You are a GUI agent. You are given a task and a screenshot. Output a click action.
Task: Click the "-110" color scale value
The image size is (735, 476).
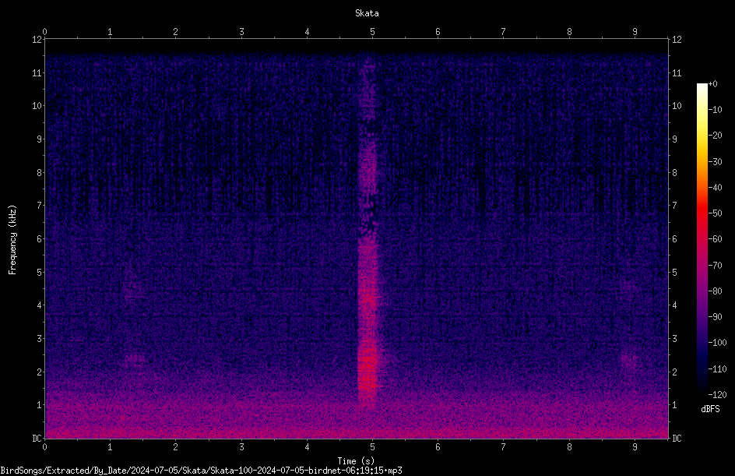[717, 369]
